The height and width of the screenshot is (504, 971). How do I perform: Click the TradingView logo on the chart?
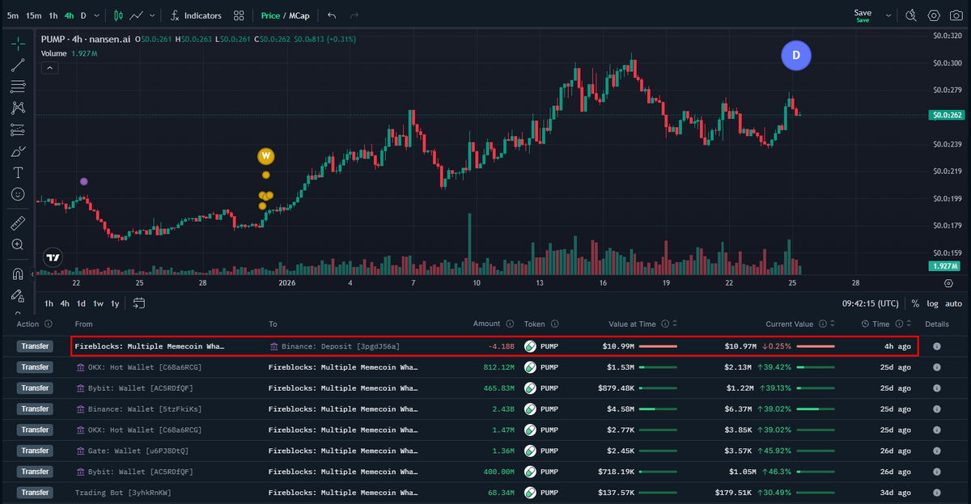click(53, 258)
